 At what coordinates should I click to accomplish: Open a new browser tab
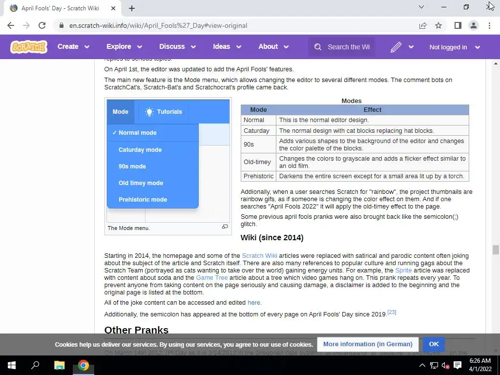pyautogui.click(x=132, y=8)
